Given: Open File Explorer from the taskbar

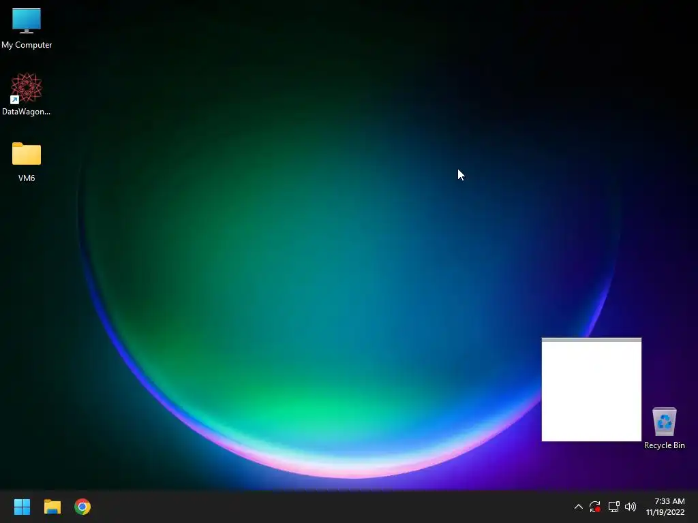Looking at the screenshot, I should coord(52,507).
